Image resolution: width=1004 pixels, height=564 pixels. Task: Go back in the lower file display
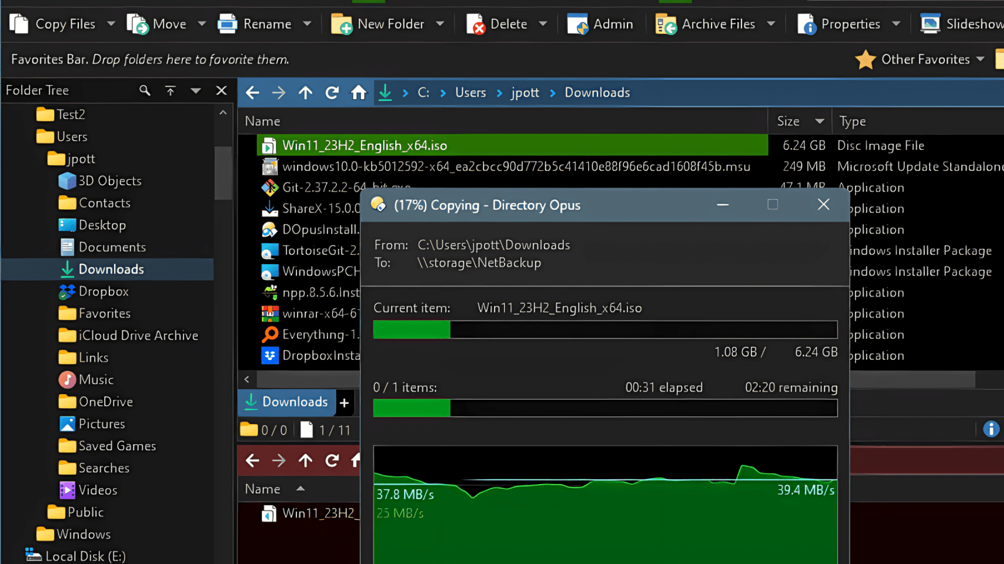(x=253, y=461)
